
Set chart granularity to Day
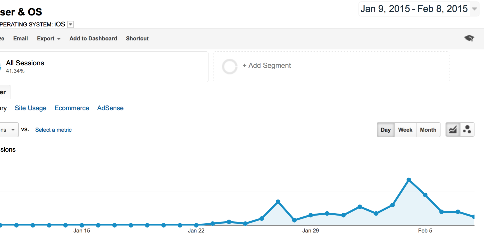[x=385, y=130]
